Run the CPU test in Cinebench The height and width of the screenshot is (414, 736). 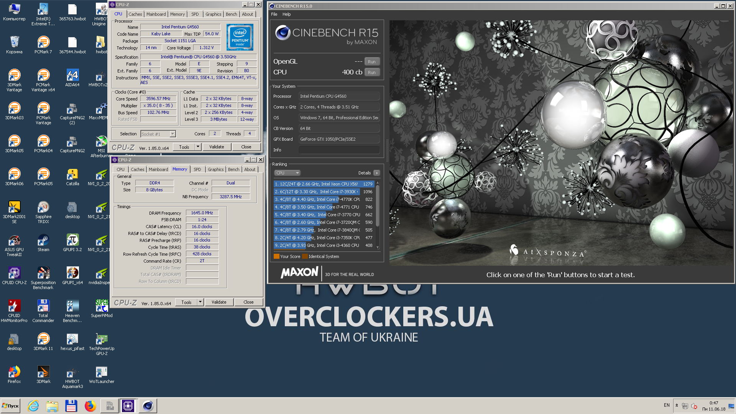[372, 72]
